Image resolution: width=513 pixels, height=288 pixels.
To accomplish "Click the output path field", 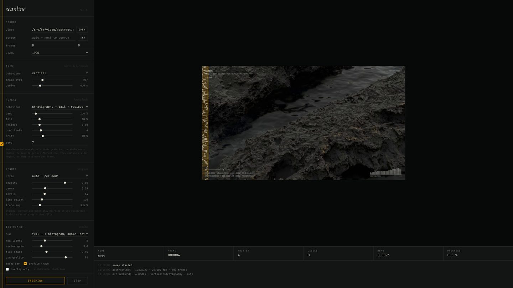I will pyautogui.click(x=54, y=38).
